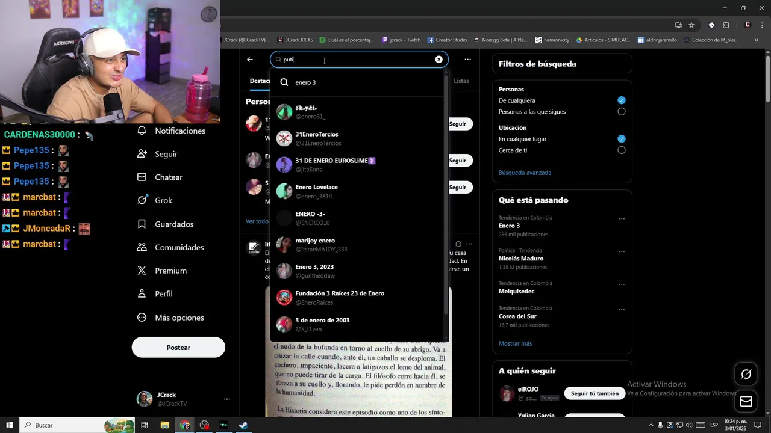771x433 pixels.
Task: Open the Premium X icon
Action: click(x=142, y=271)
